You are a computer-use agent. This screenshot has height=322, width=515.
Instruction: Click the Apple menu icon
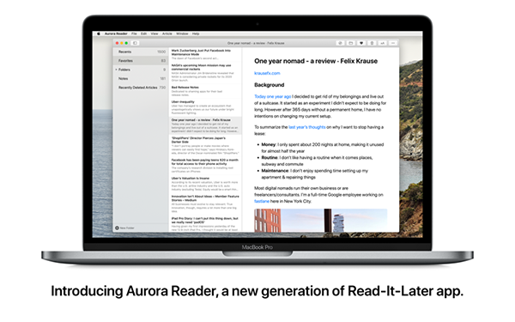point(98,33)
